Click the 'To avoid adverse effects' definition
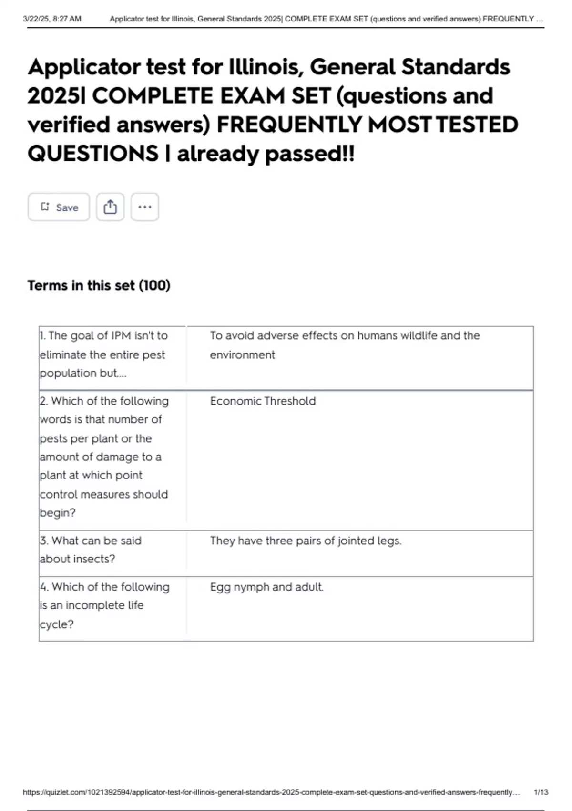The width and height of the screenshot is (572, 811). tap(344, 345)
